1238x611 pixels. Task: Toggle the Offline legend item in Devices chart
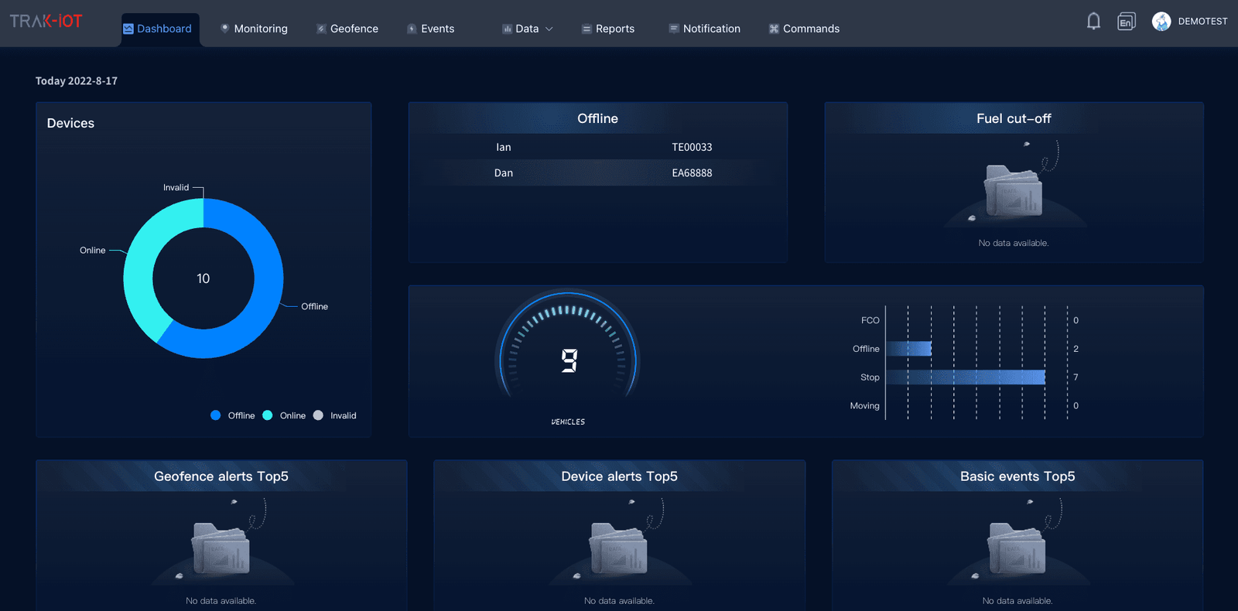233,415
